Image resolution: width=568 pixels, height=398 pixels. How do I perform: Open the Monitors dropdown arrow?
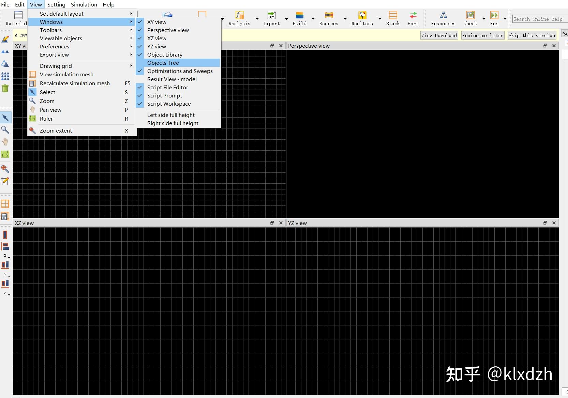coord(380,19)
